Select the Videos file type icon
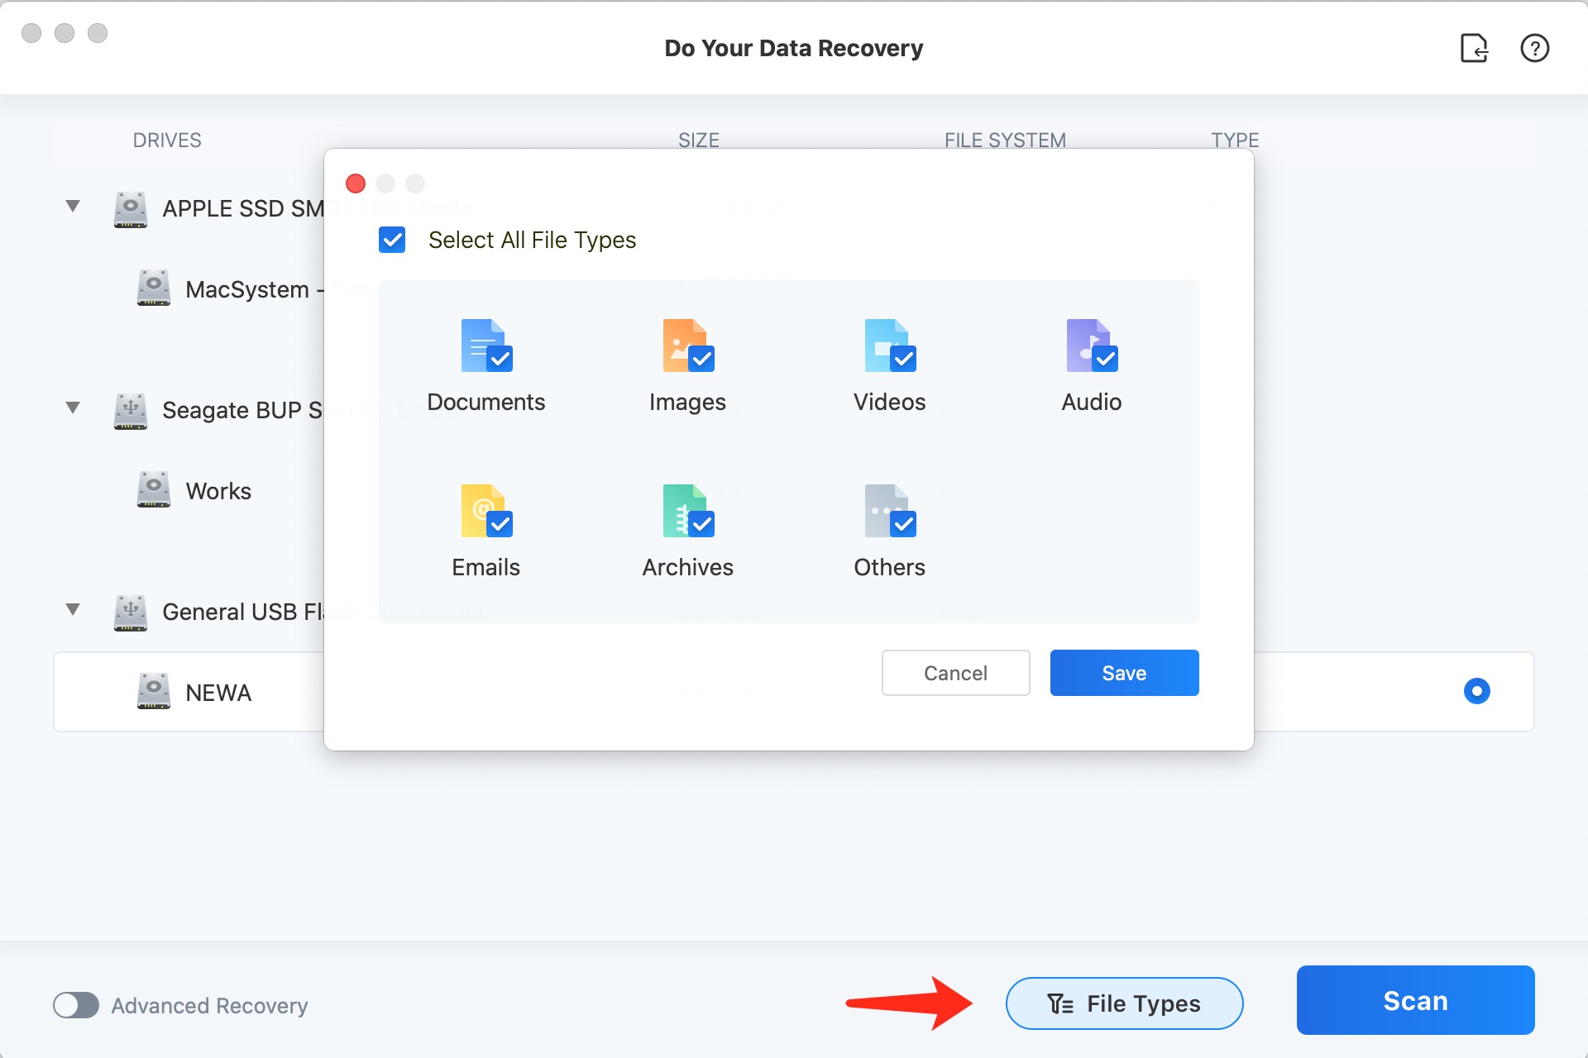 coord(890,346)
